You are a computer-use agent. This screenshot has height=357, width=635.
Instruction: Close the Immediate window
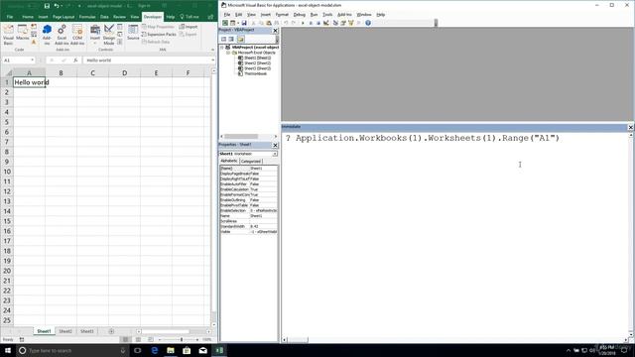pyautogui.click(x=631, y=127)
